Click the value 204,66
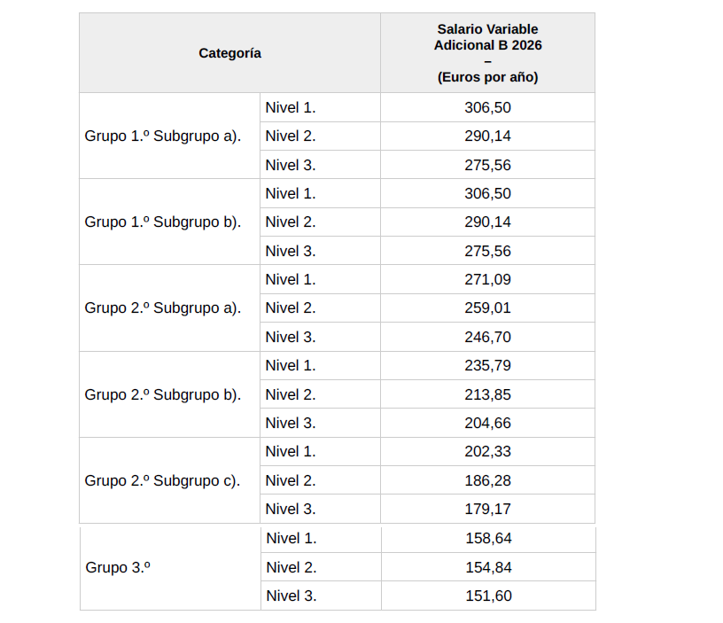The height and width of the screenshot is (623, 723). pos(488,423)
